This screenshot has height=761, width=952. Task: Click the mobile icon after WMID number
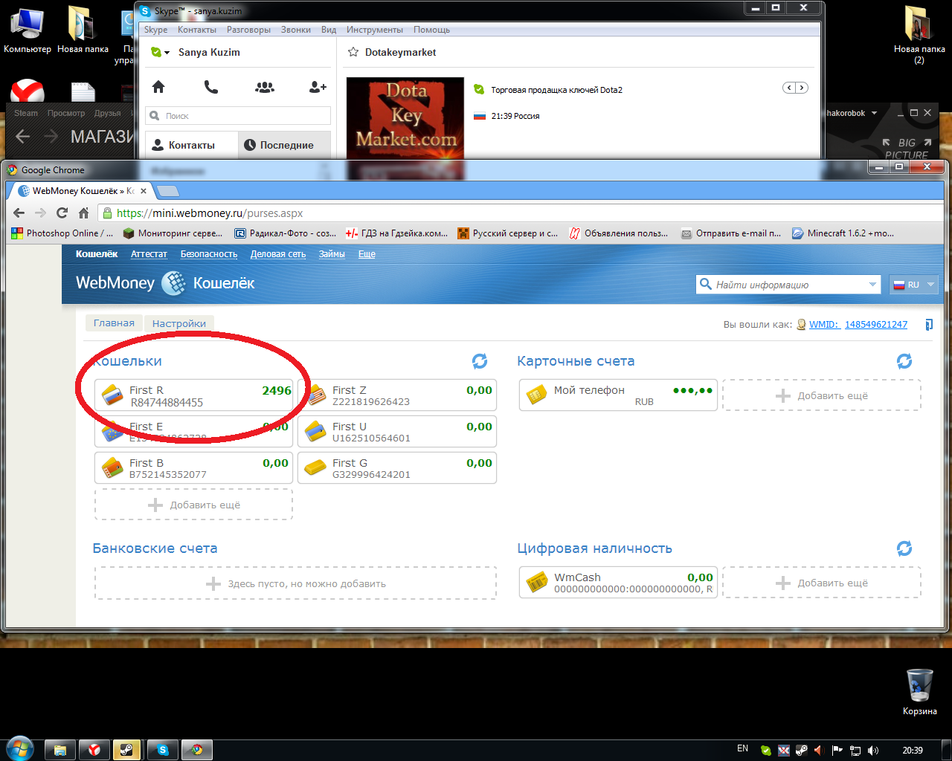click(x=929, y=325)
